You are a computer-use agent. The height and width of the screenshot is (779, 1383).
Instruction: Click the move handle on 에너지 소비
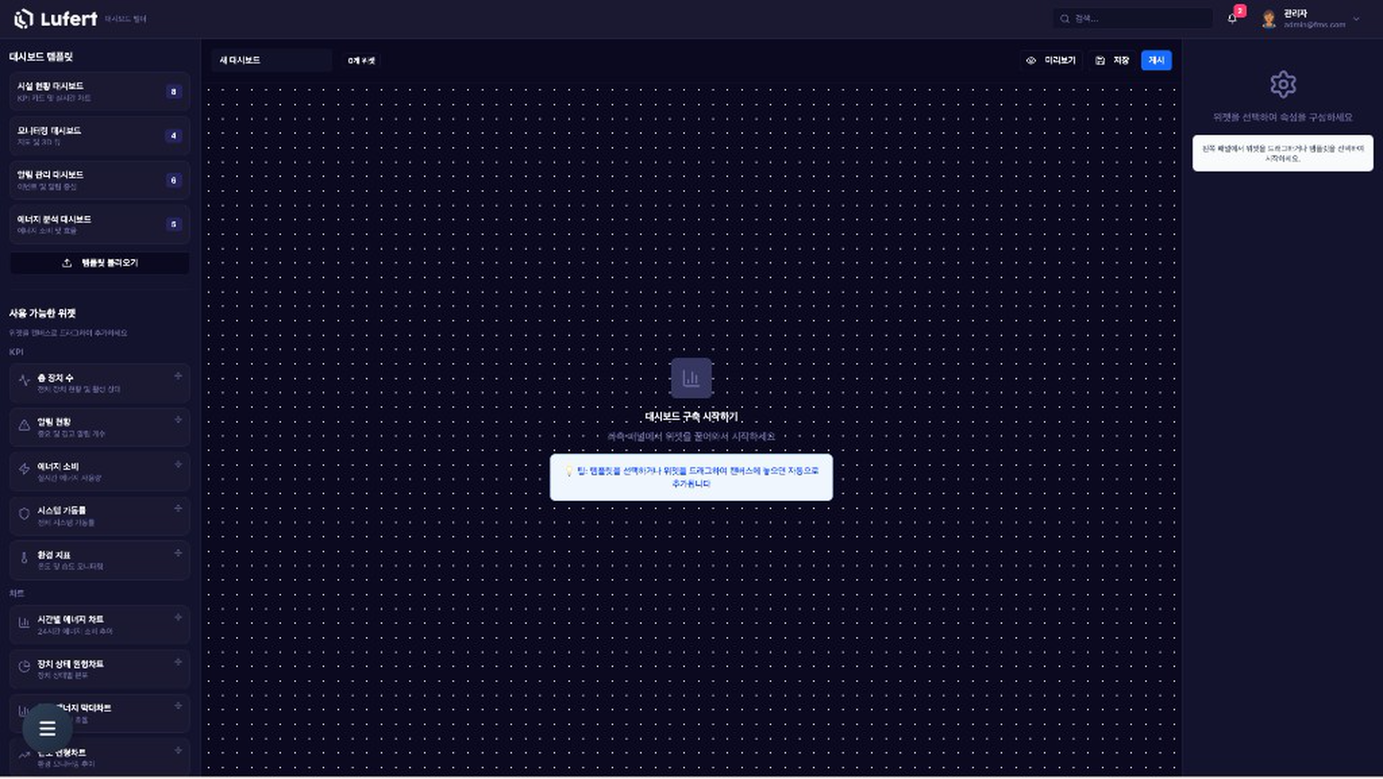(178, 464)
